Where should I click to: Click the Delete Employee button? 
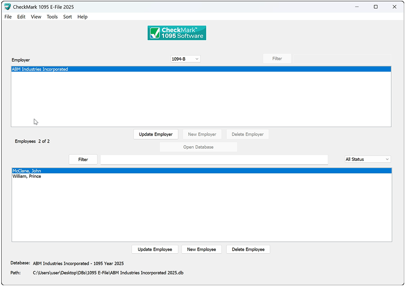pos(248,249)
